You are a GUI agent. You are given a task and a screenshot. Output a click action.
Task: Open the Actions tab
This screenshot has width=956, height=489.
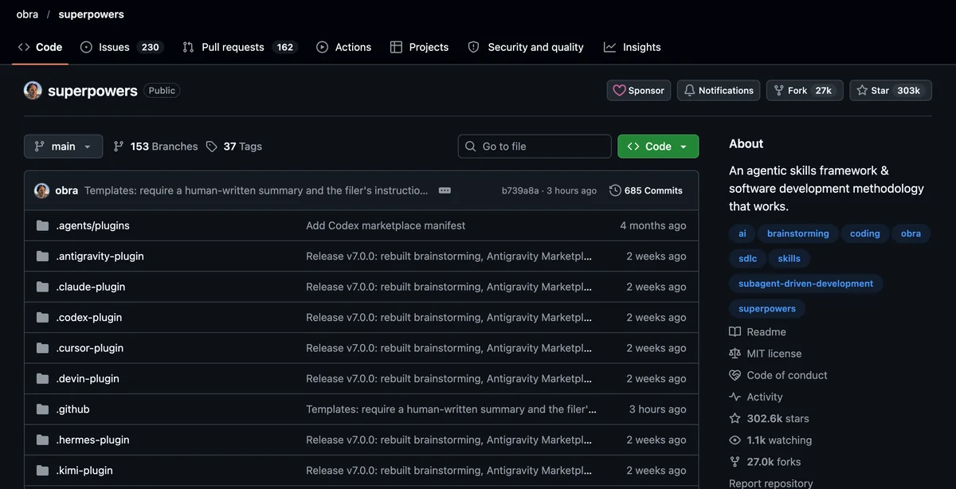point(344,47)
